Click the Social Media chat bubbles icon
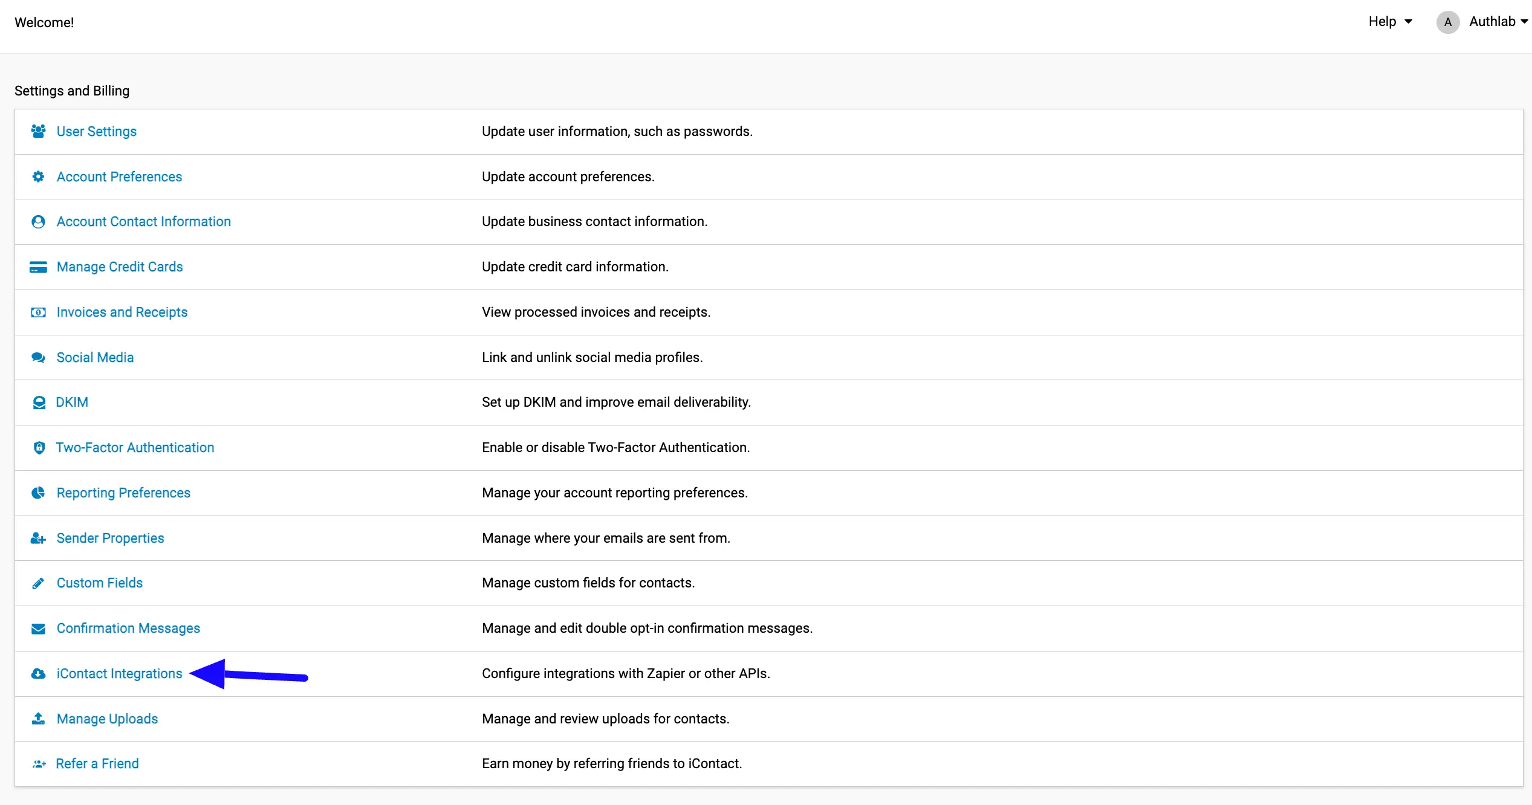 click(38, 358)
